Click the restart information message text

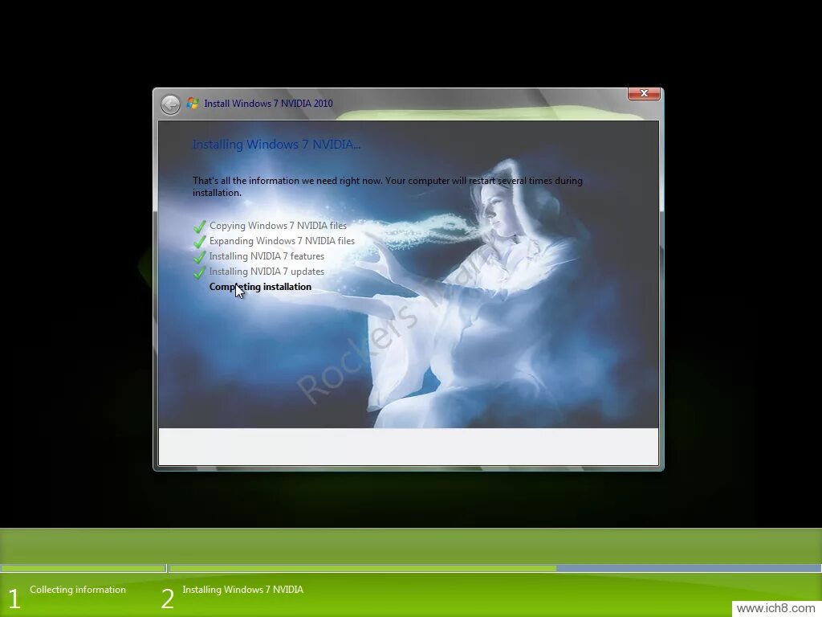[x=387, y=186]
